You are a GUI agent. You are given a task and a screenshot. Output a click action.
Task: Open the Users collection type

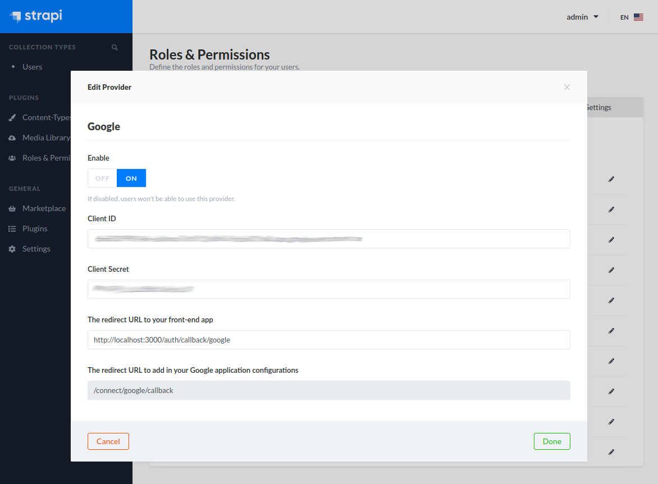click(33, 67)
